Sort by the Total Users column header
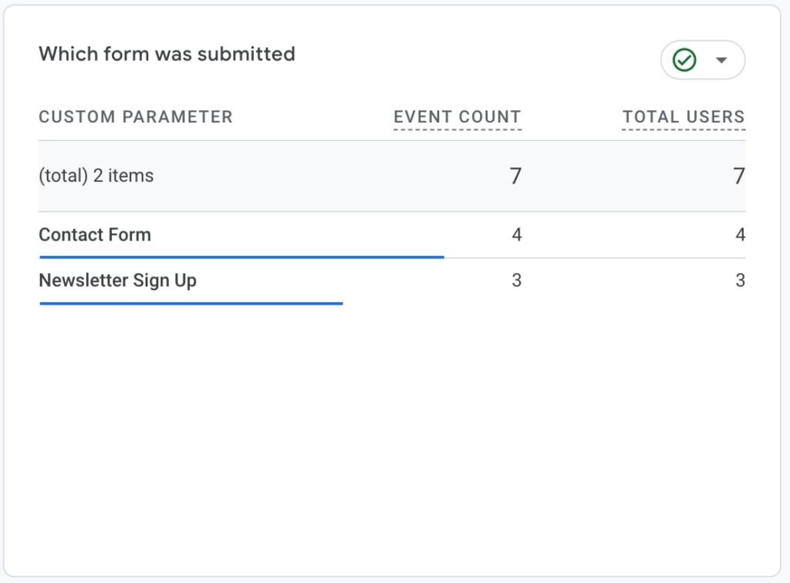790x583 pixels. [x=684, y=116]
